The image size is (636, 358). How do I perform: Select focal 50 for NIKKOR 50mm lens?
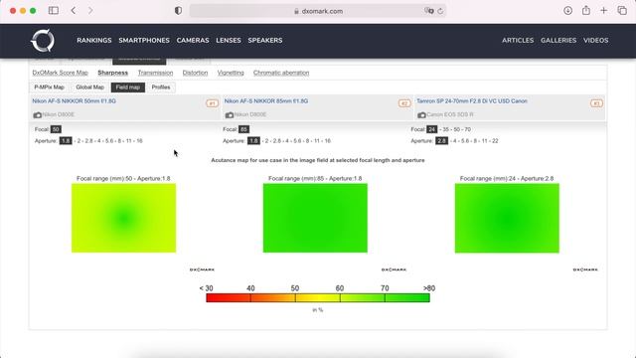pyautogui.click(x=56, y=129)
